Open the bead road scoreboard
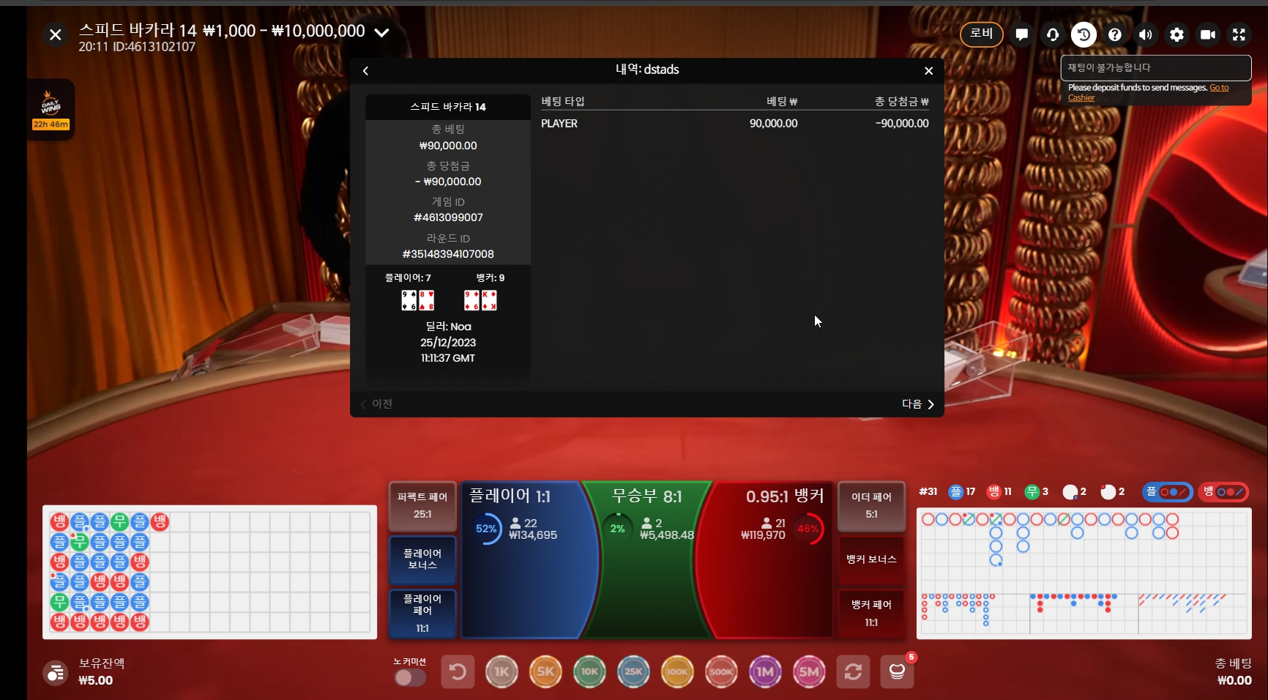1268x700 pixels. pos(209,572)
